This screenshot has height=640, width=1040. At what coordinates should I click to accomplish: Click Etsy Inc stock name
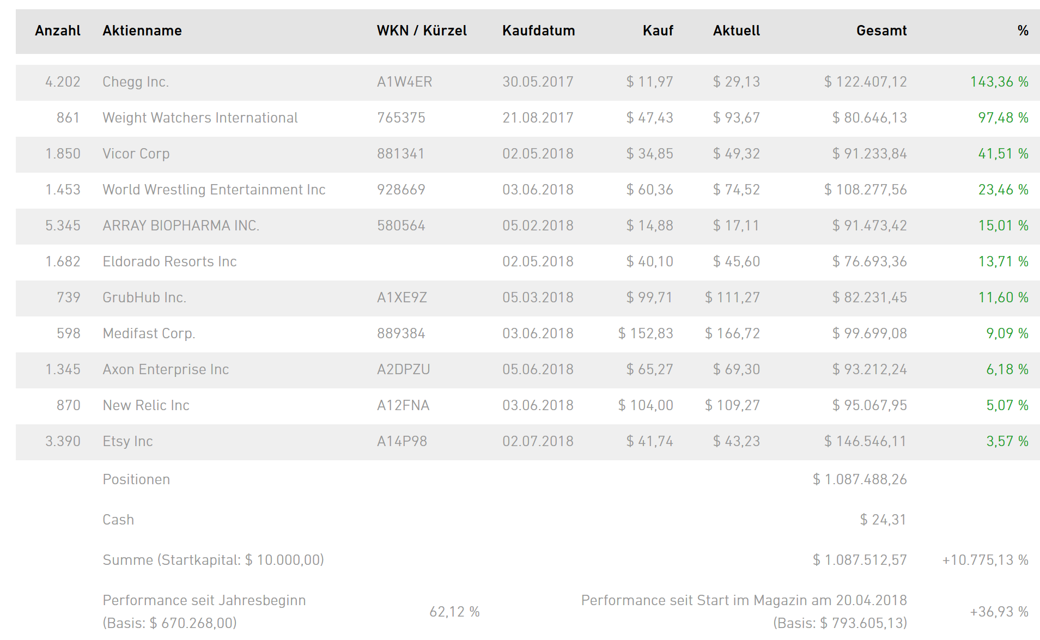(127, 441)
